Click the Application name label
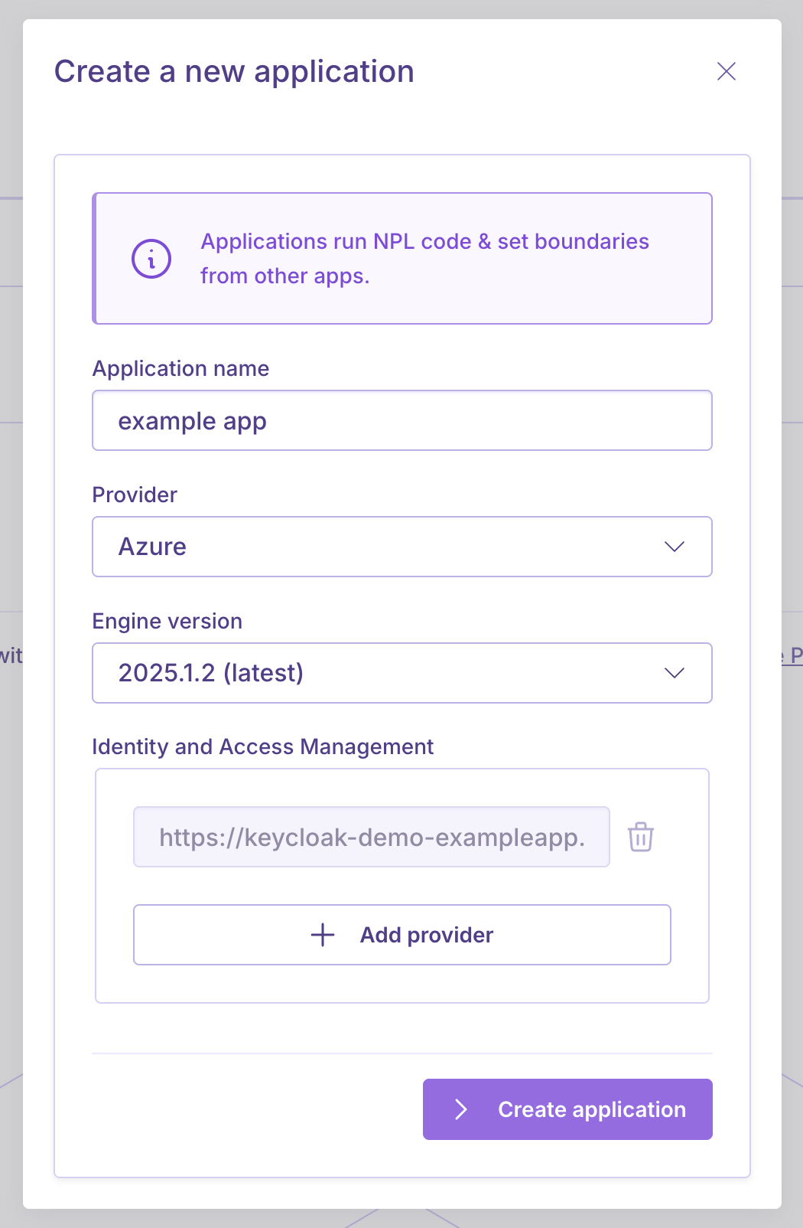Viewport: 803px width, 1228px height. [x=180, y=368]
